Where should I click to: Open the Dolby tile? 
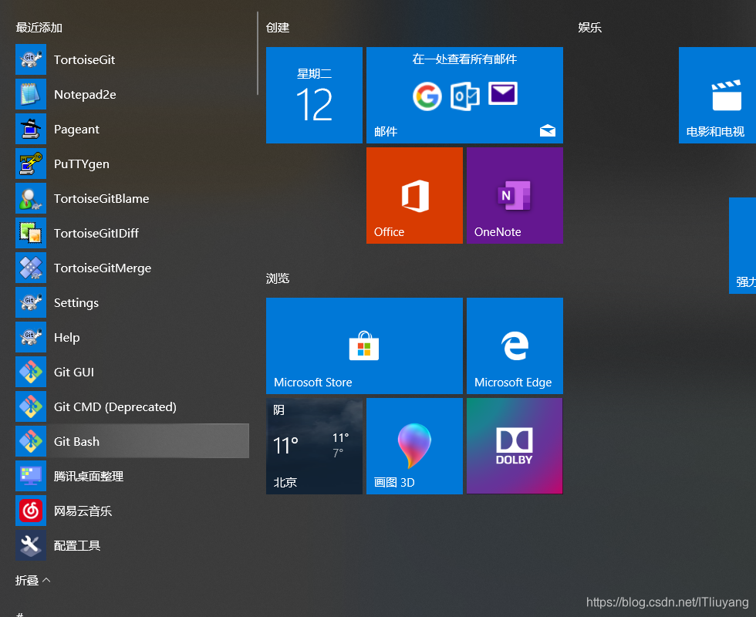click(515, 447)
